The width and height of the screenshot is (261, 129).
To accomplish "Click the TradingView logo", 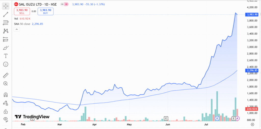I will click(x=32, y=117).
